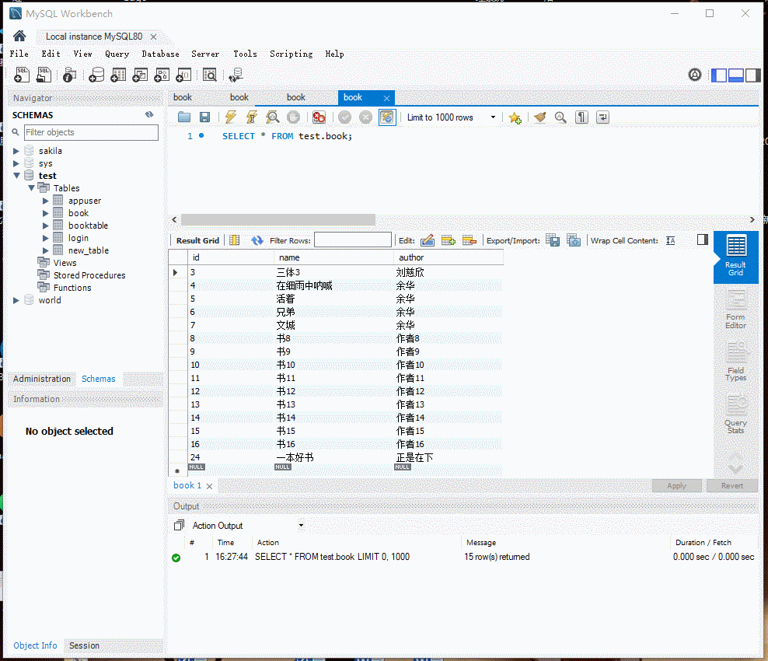Screen dimensions: 768x661
Task: Reconnect to DBMS toolbar icon
Action: (236, 75)
